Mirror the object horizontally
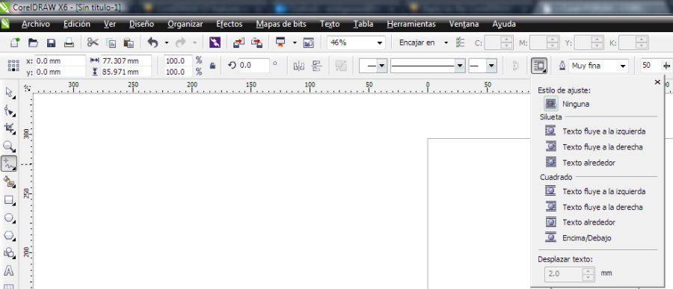The width and height of the screenshot is (673, 289). pos(298,66)
